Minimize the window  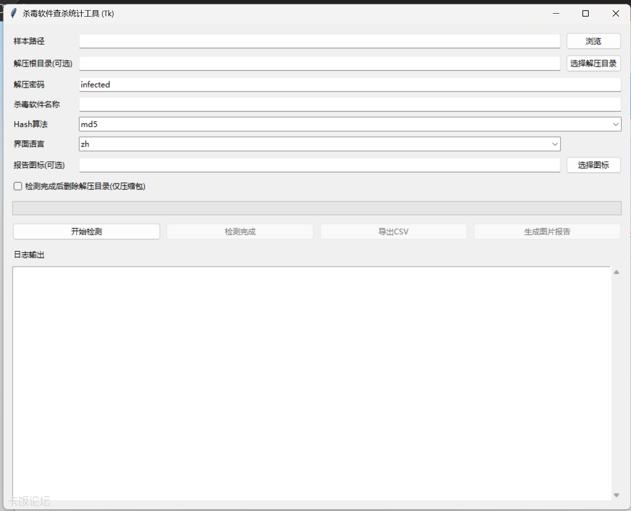(556, 13)
